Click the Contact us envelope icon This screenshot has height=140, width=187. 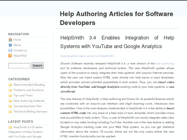tap(10, 50)
